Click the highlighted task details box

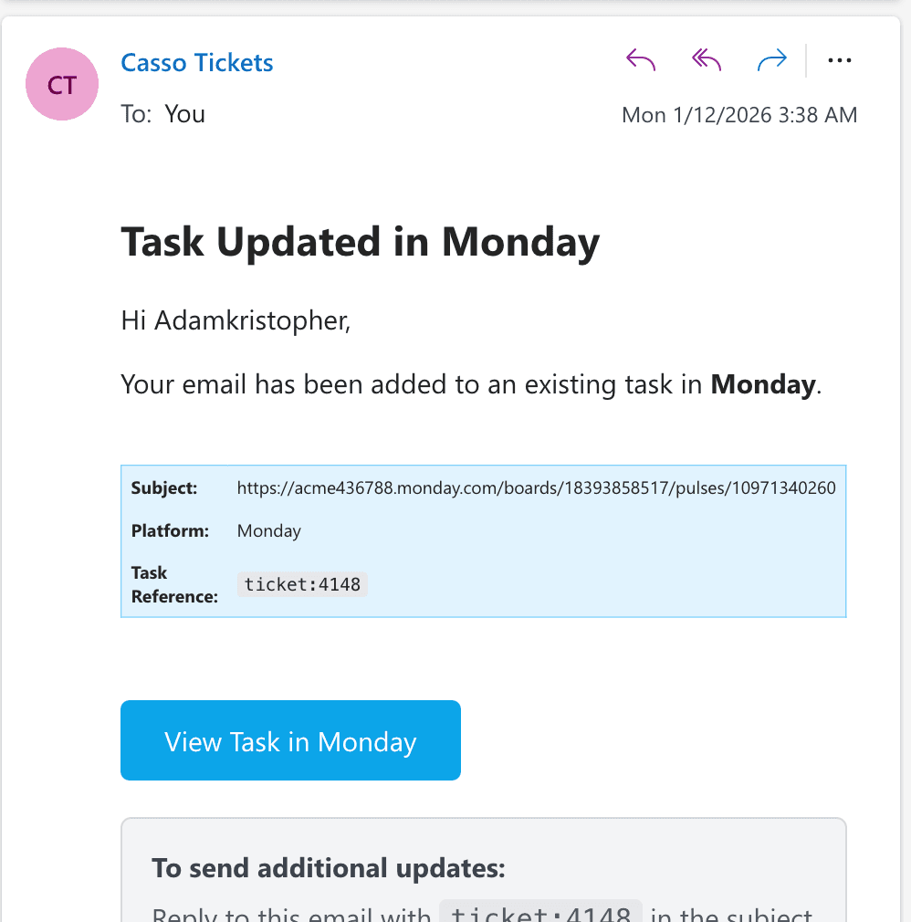(x=484, y=540)
